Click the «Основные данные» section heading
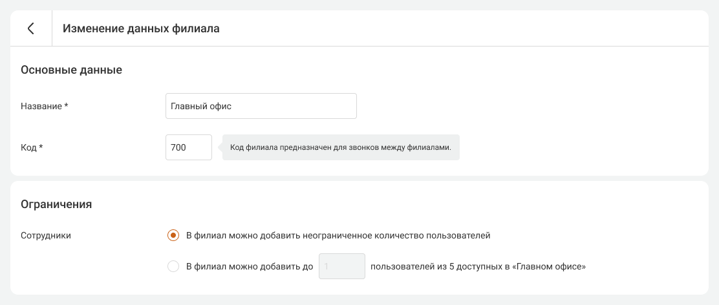This screenshot has width=719, height=305. (x=71, y=70)
